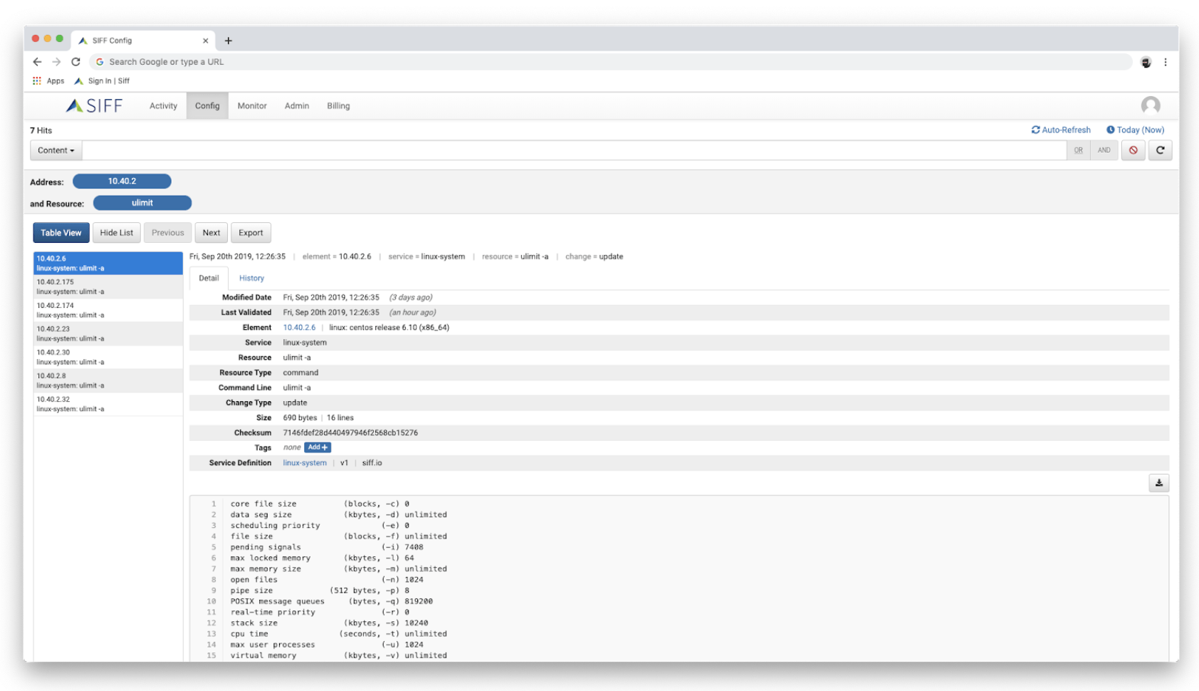Reload the page with browser refresh icon
This screenshot has width=1199, height=691.
tap(75, 62)
